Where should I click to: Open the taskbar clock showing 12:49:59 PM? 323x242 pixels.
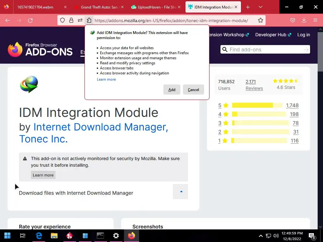[x=292, y=236]
